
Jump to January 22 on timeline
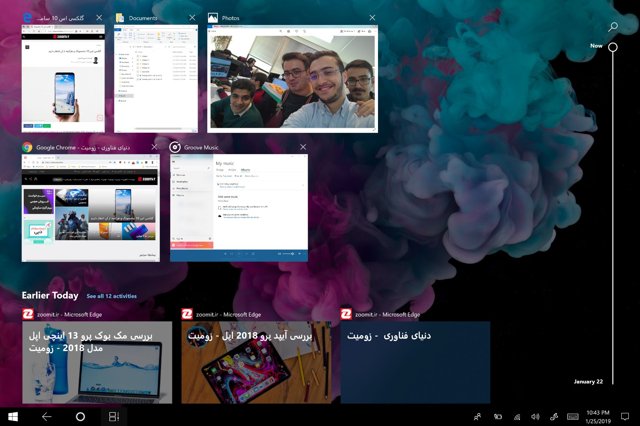(588, 382)
